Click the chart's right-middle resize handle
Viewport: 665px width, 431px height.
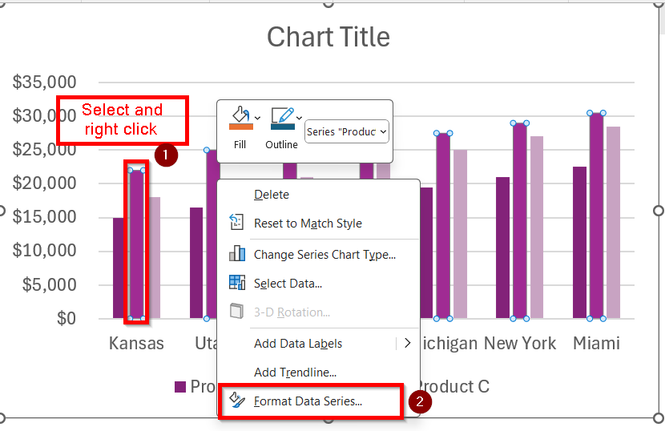click(659, 211)
